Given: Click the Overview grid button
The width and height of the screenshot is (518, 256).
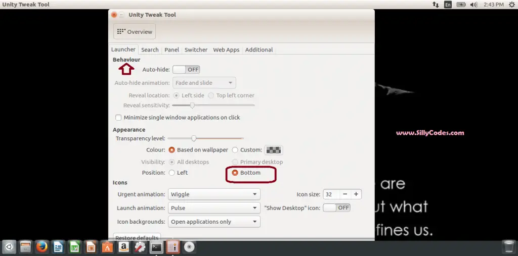Looking at the screenshot, I should 135,32.
